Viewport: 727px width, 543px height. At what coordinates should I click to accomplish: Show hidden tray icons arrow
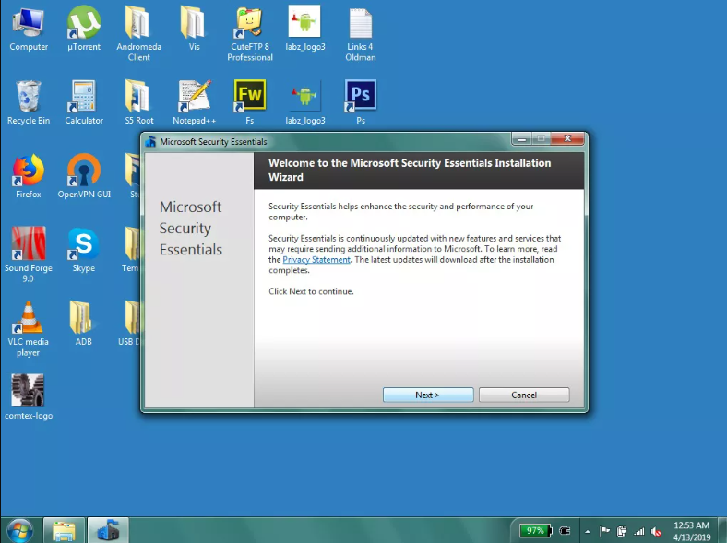pyautogui.click(x=588, y=531)
